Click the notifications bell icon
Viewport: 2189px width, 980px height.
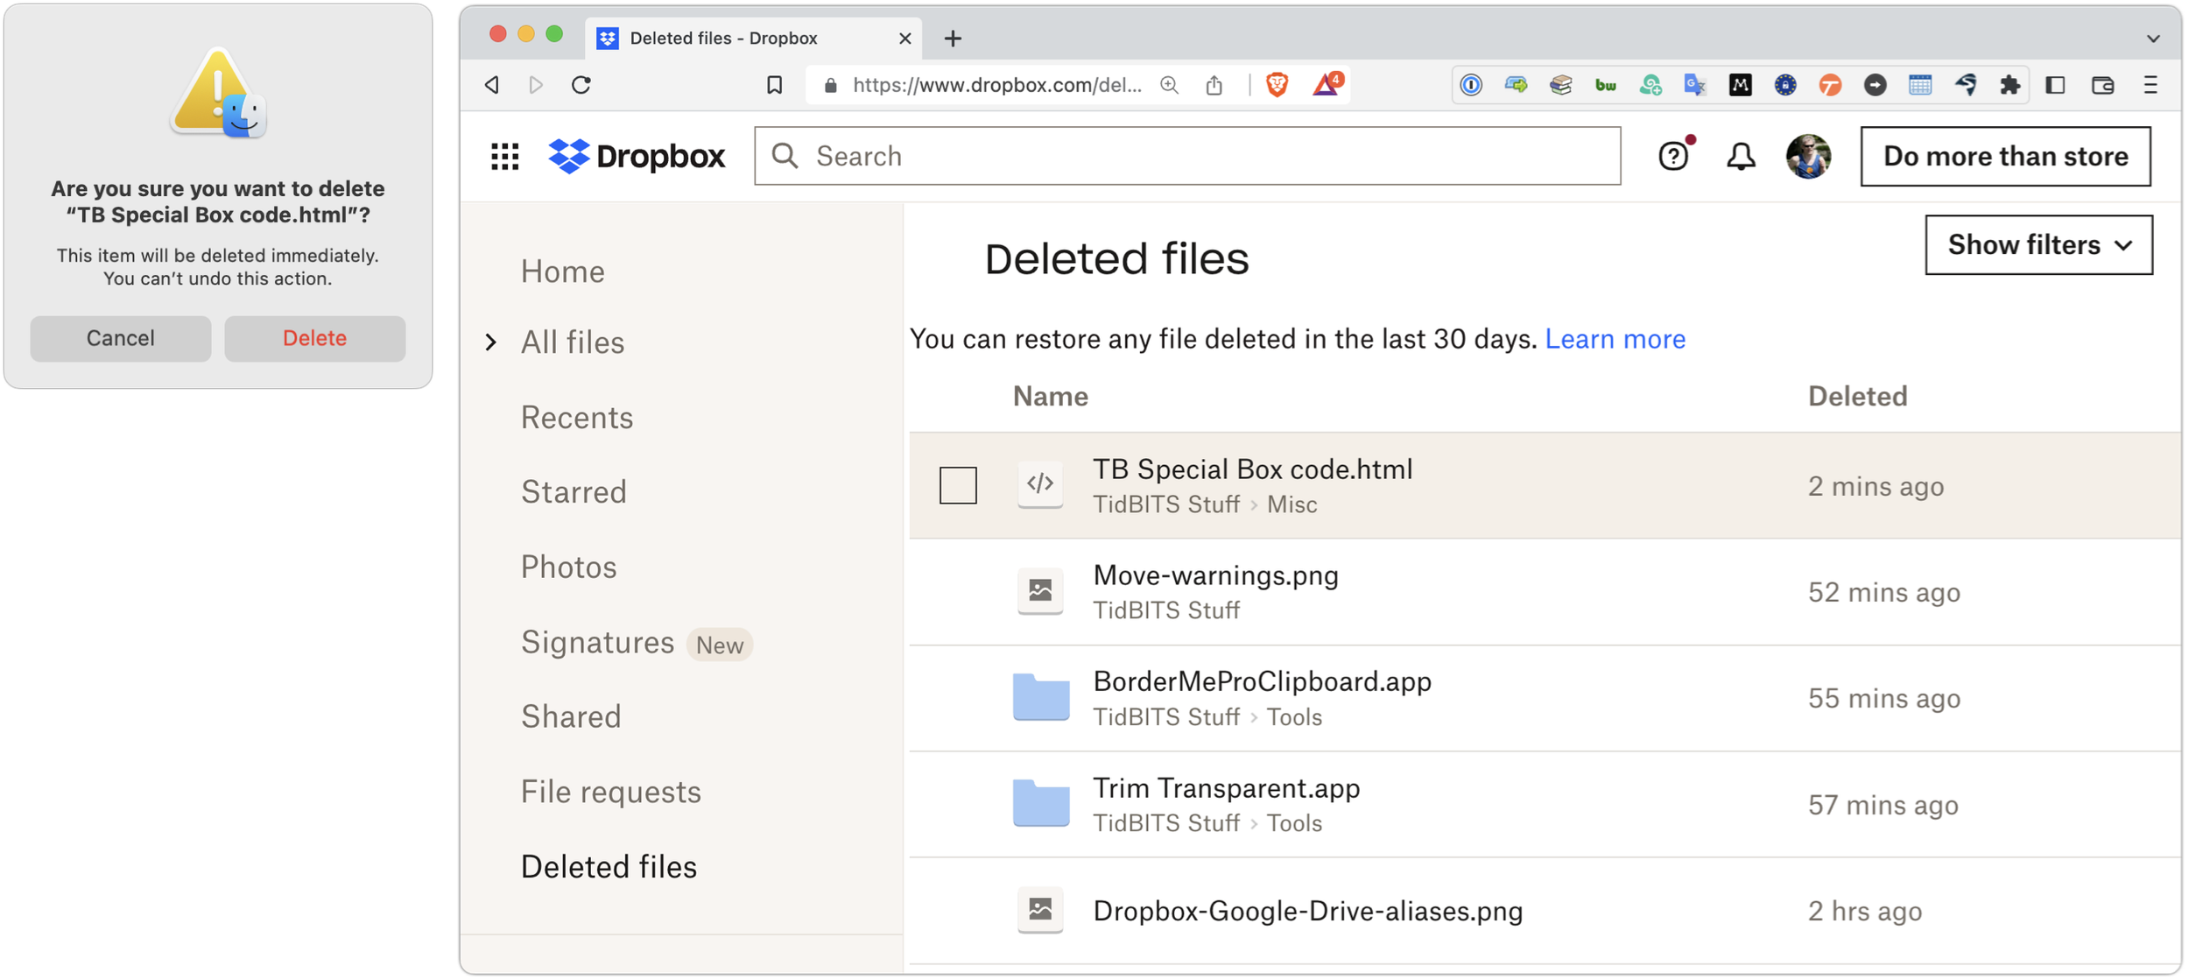pyautogui.click(x=1740, y=156)
